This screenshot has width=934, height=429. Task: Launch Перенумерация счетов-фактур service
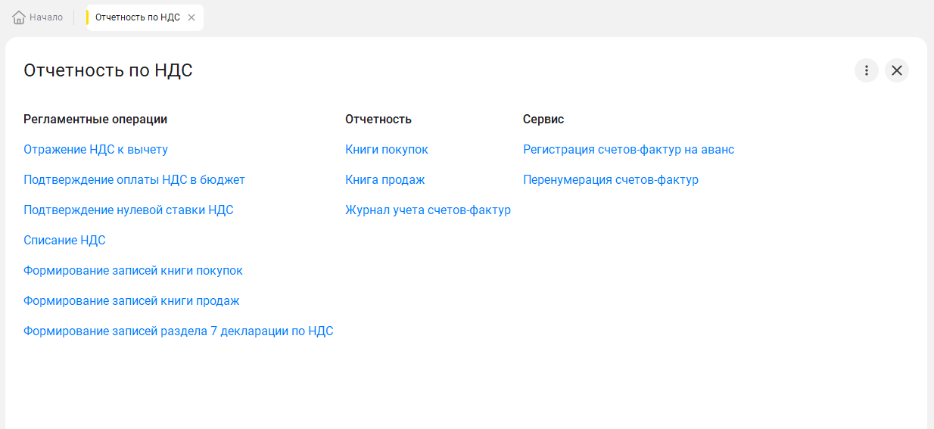[610, 180]
